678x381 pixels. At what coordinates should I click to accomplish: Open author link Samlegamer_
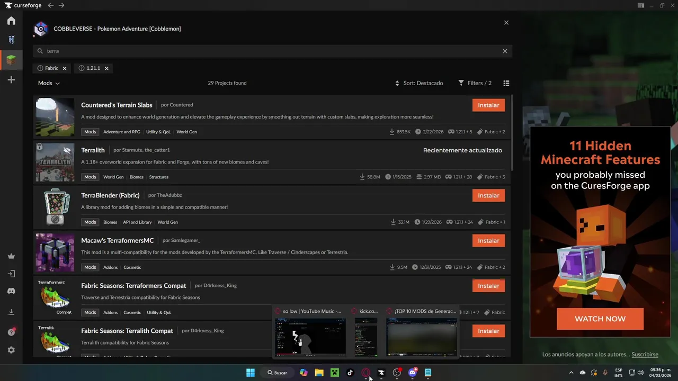coord(185,240)
